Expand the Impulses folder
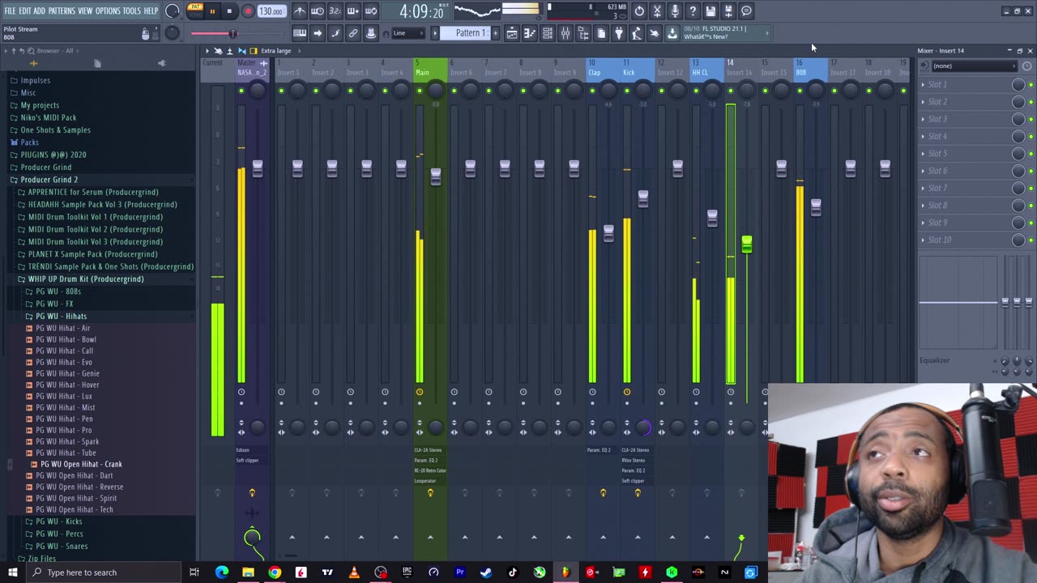 pos(35,80)
